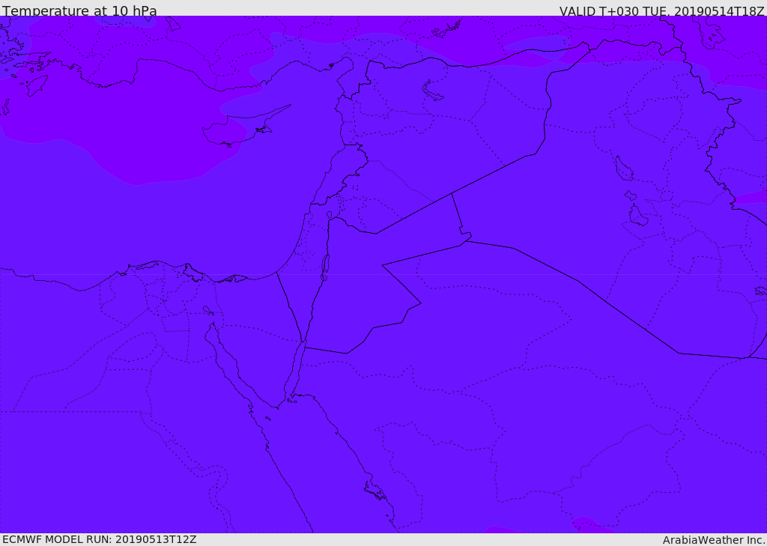
Task: Click the 'VALID T+030 TUE. 20190514T18Z' label
Action: (x=661, y=11)
